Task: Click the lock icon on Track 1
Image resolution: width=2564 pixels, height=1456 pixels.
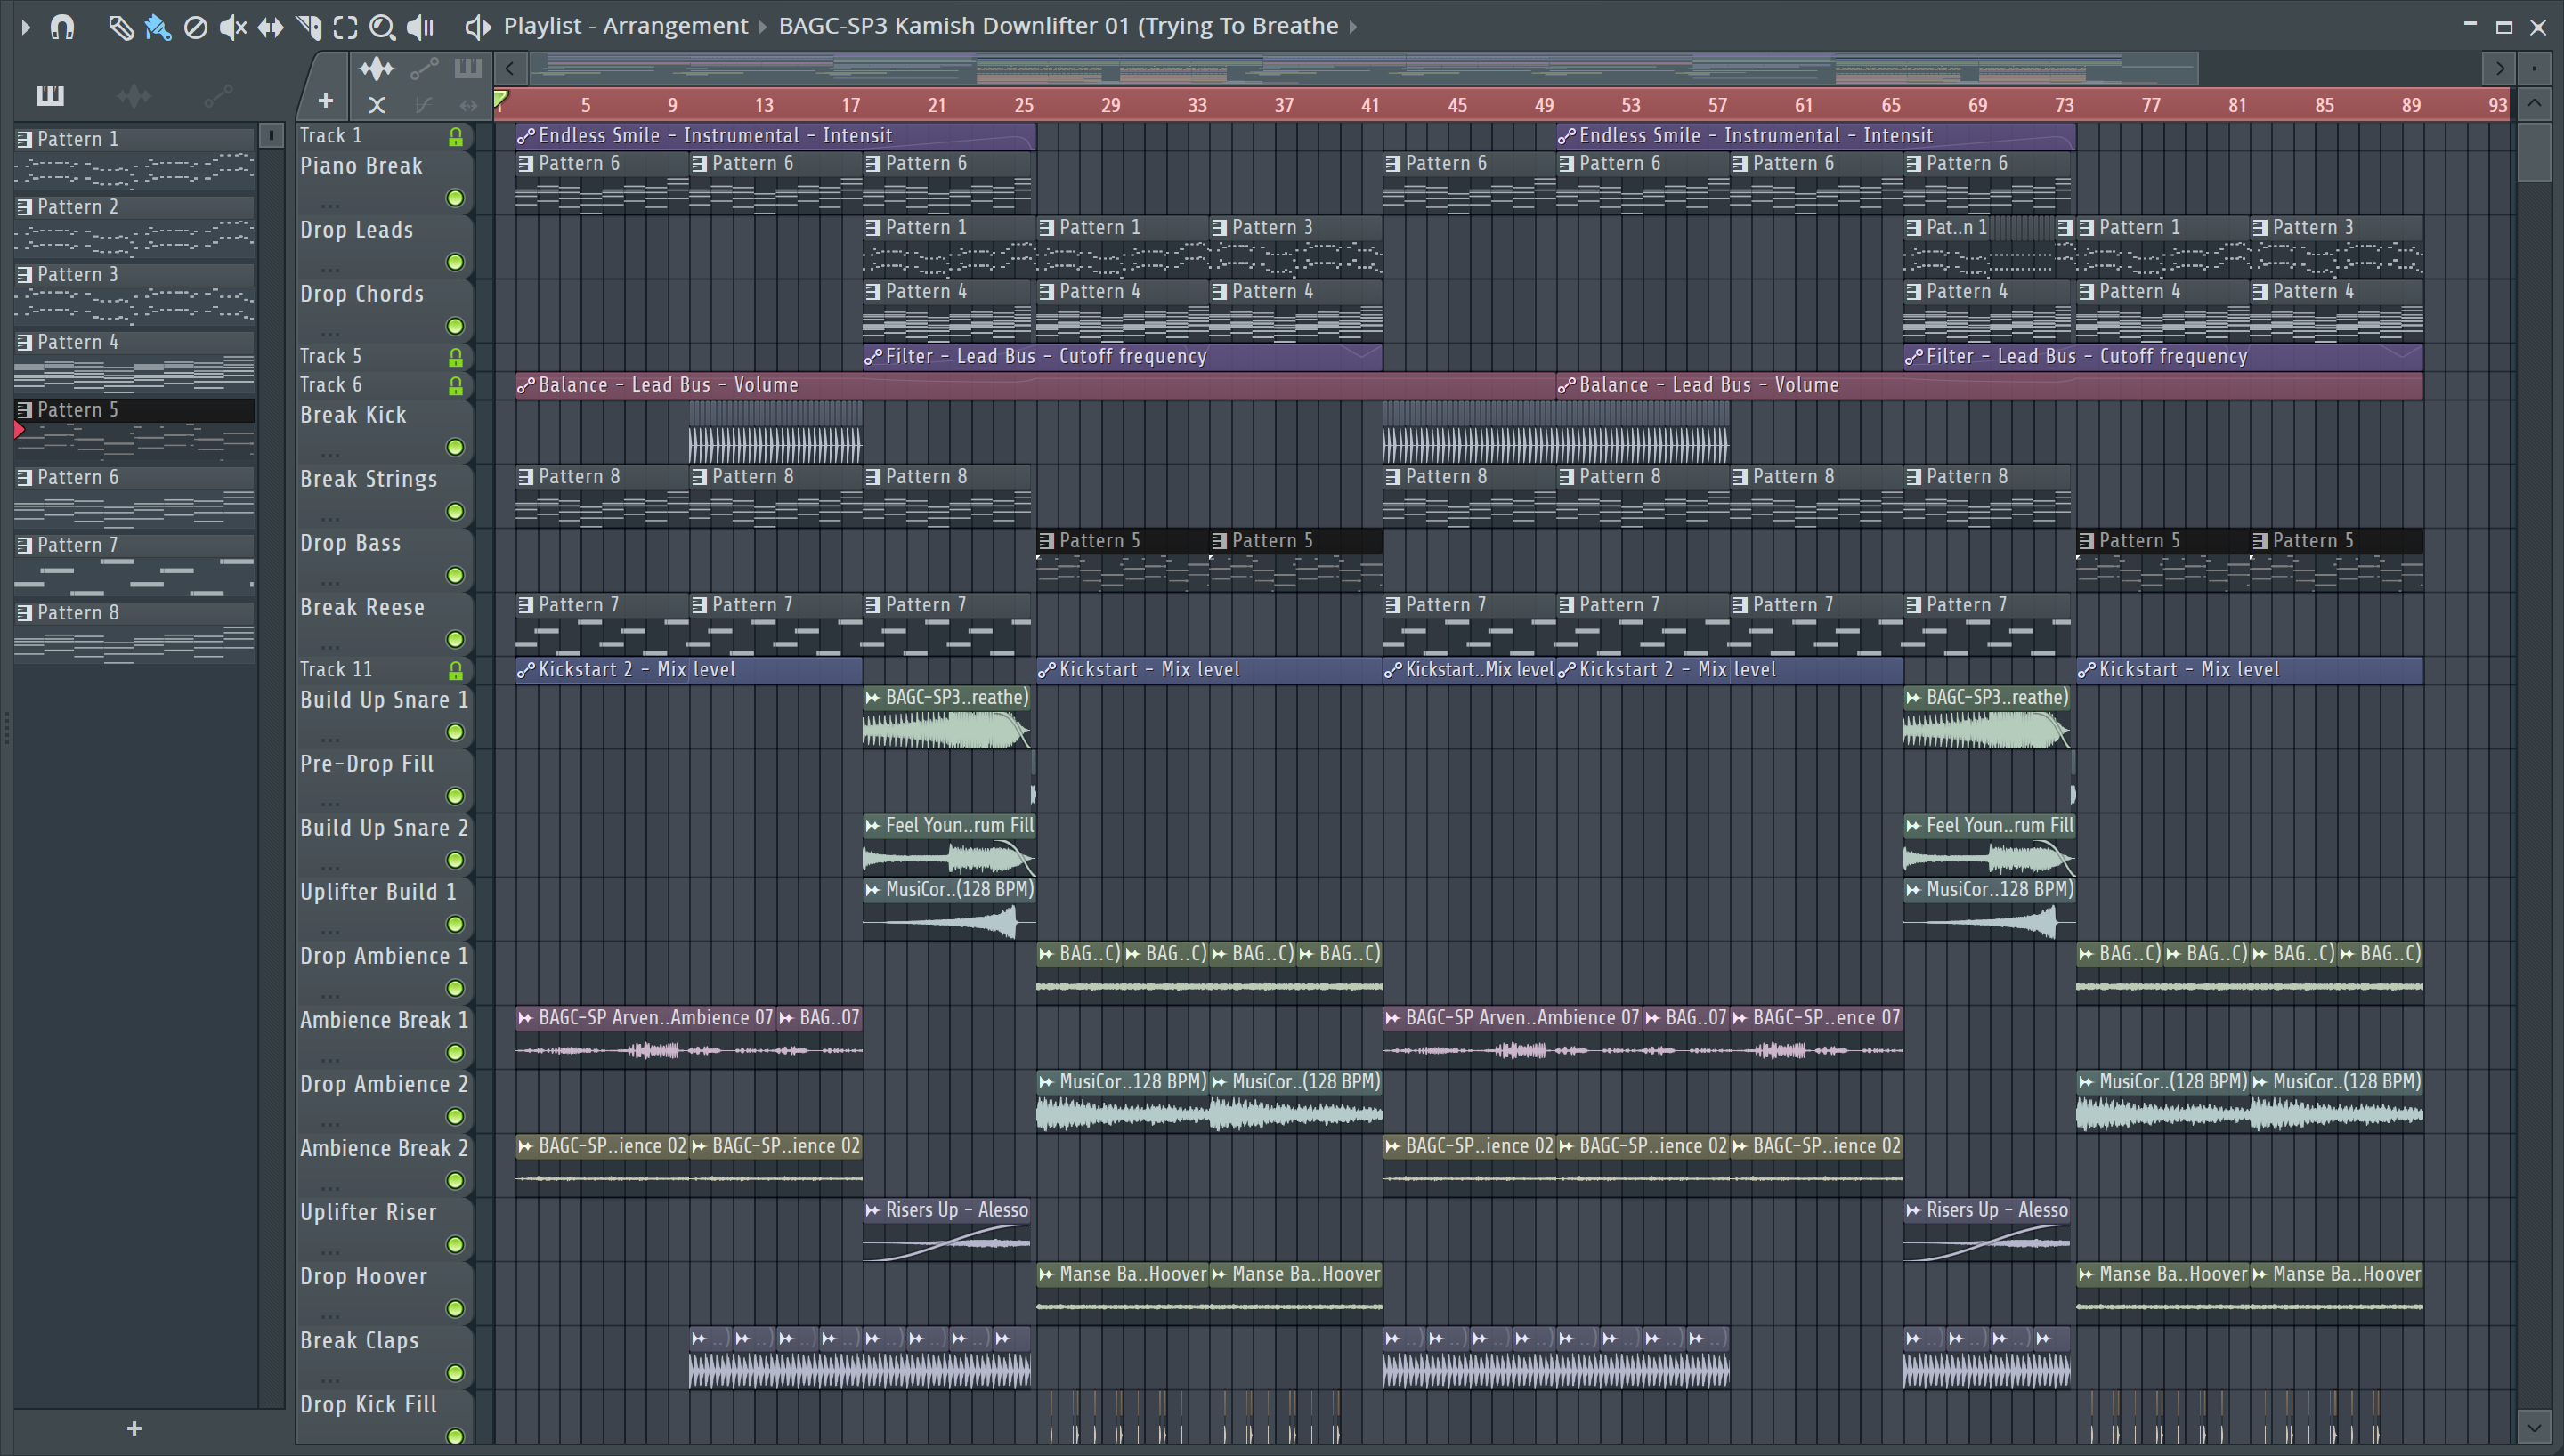Action: click(455, 136)
